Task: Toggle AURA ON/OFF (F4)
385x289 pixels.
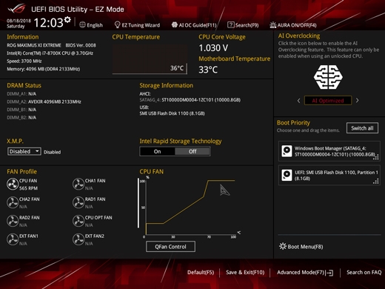Action: point(293,25)
